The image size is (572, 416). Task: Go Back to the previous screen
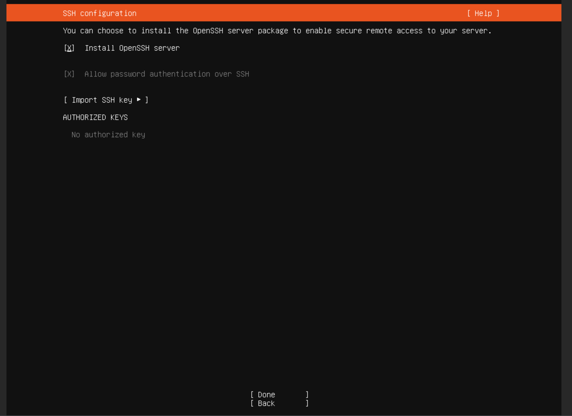(x=266, y=403)
